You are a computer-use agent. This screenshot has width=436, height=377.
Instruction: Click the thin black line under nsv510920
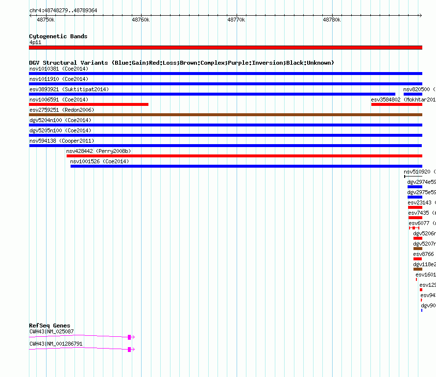(413, 176)
